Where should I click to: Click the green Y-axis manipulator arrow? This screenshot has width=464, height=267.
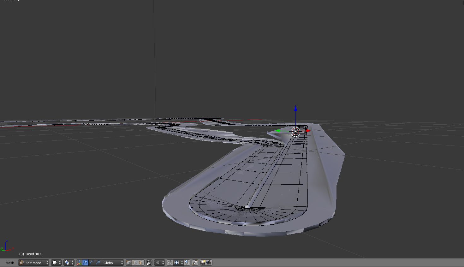point(278,131)
